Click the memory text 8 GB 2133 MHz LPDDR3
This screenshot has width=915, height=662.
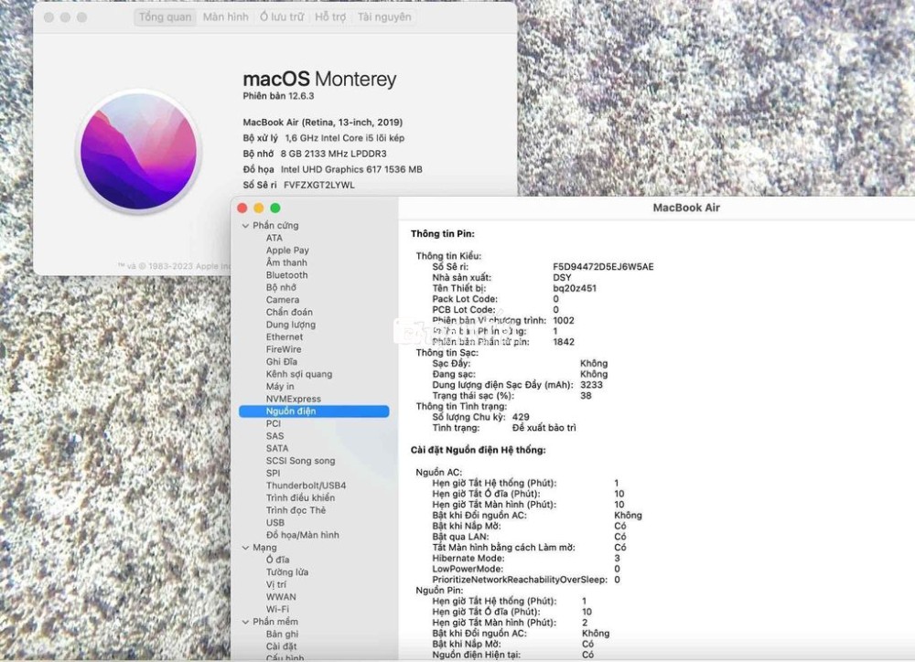(334, 154)
